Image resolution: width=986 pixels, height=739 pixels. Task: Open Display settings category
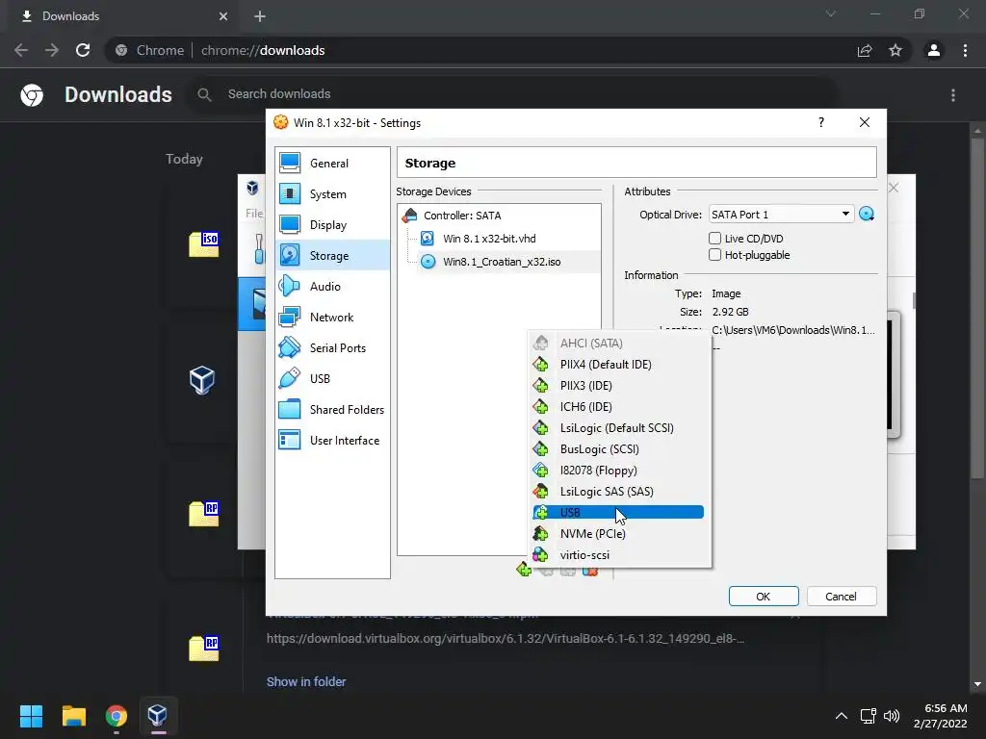332,225
